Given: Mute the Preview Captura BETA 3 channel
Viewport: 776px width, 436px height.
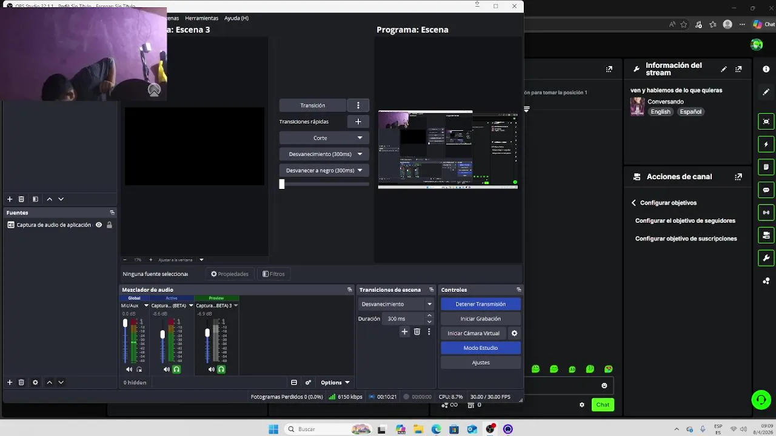Looking at the screenshot, I should (x=212, y=369).
